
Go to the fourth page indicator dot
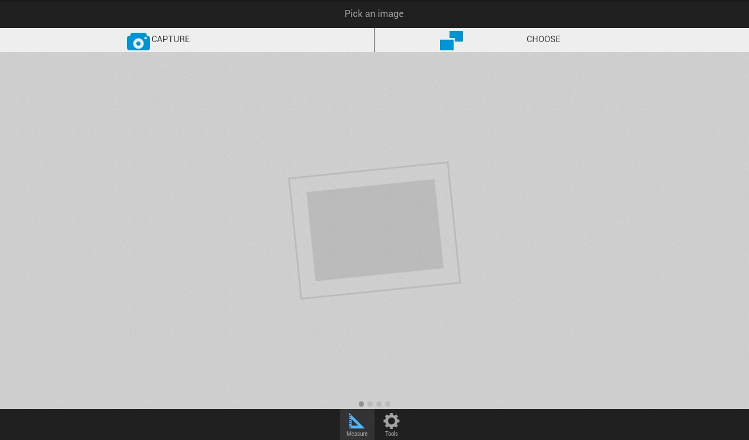[x=387, y=404]
